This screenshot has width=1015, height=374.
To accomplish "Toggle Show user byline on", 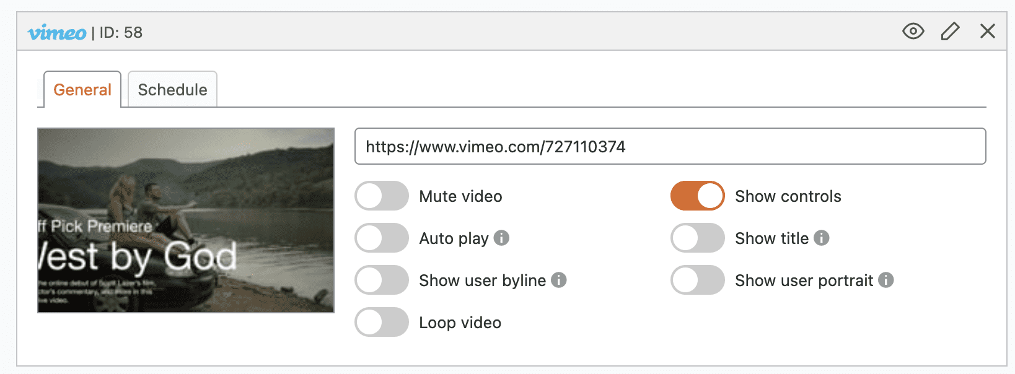I will point(382,280).
